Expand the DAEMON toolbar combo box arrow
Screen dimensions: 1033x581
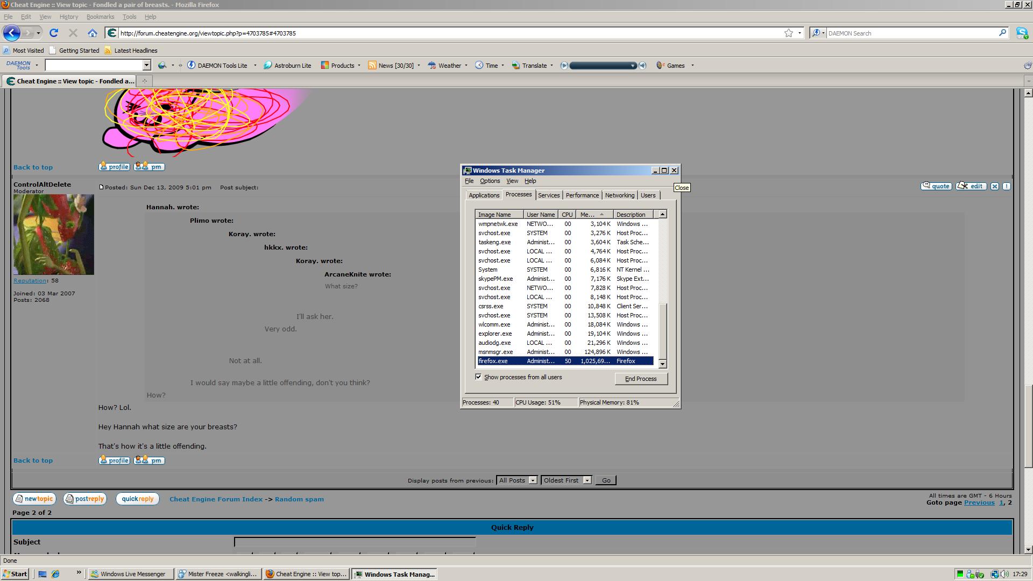tap(146, 65)
